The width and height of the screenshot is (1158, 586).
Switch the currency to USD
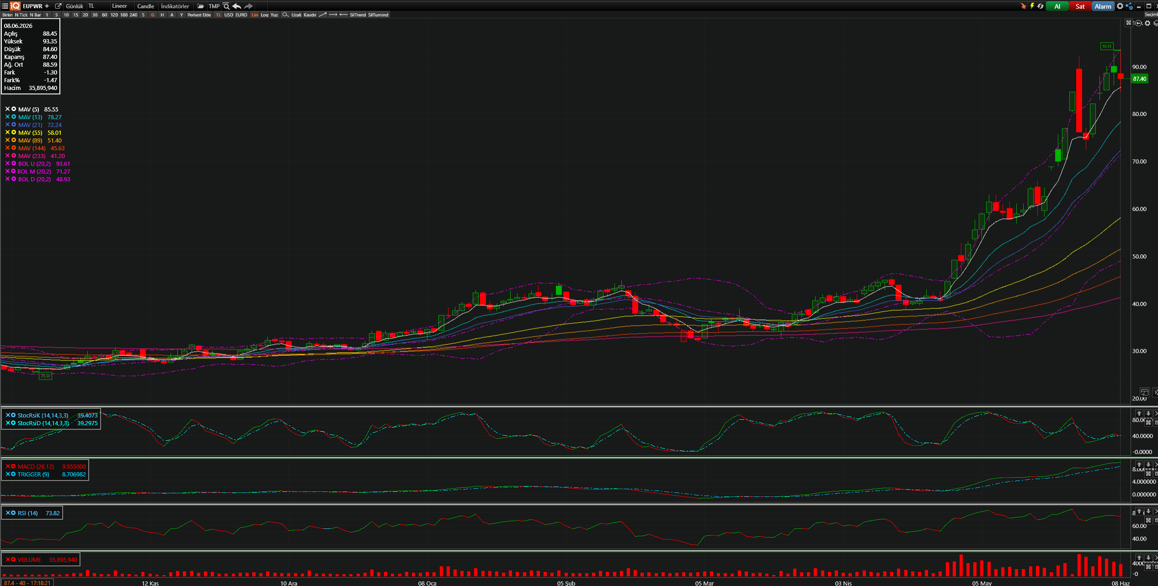tap(229, 15)
